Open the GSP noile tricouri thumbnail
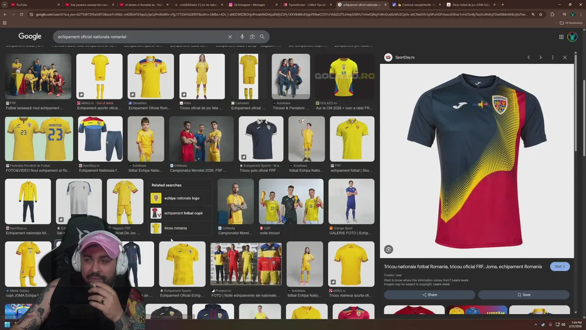The image size is (586, 330). (x=291, y=202)
